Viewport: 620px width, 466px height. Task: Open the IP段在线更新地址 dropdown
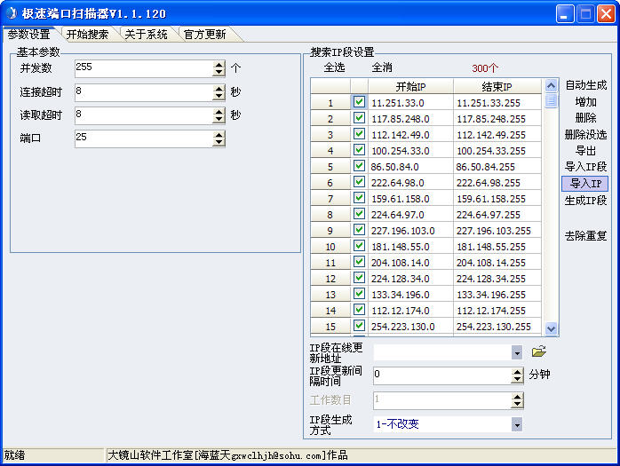click(x=517, y=352)
